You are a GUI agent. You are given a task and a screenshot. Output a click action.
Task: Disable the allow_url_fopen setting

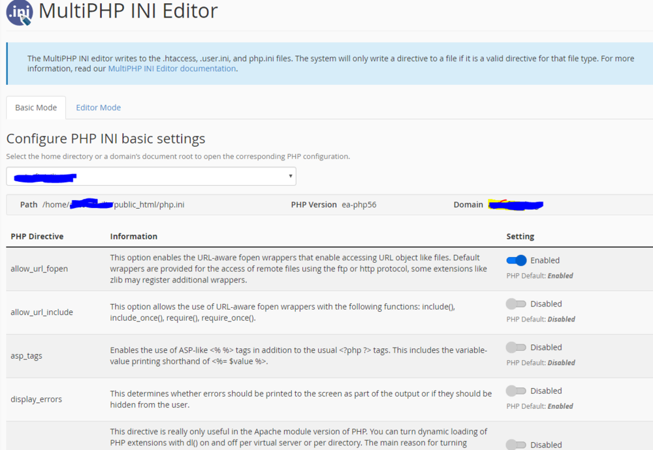coord(516,260)
